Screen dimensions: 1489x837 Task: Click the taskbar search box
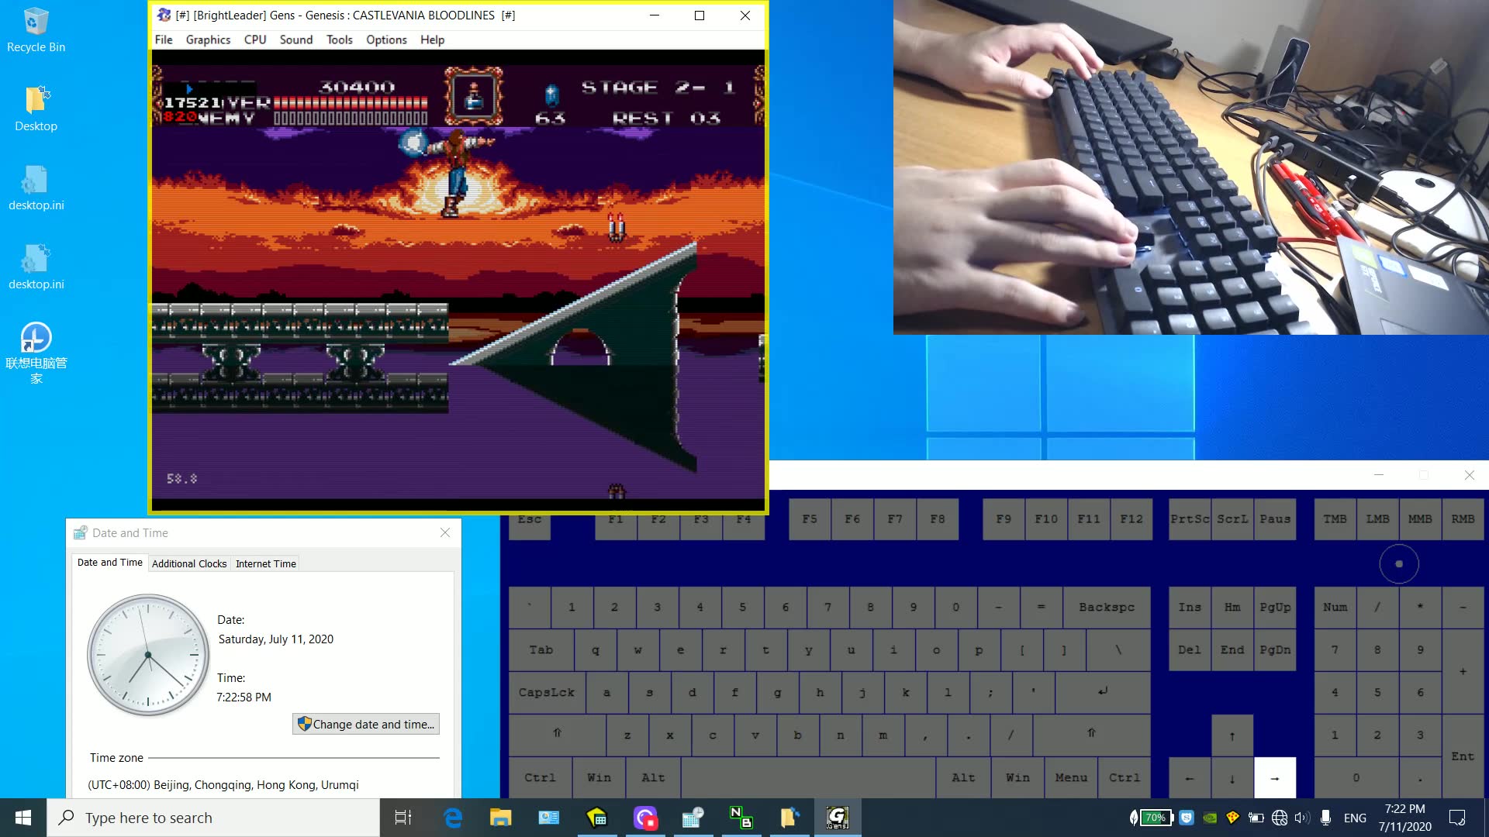coord(213,818)
